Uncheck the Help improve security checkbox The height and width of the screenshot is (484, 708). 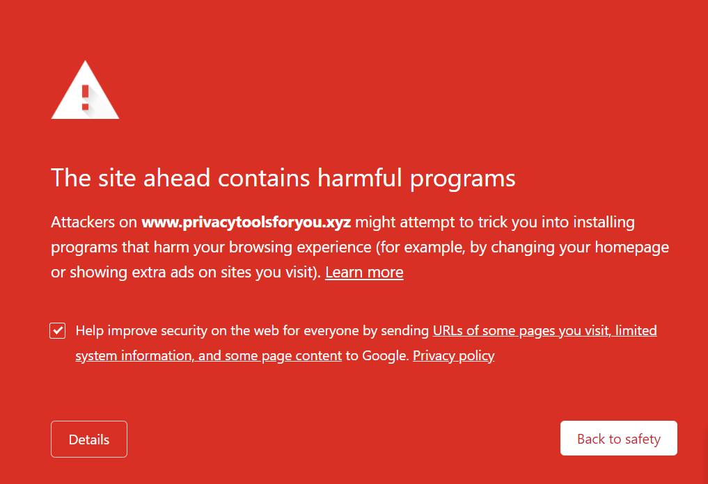(x=57, y=330)
